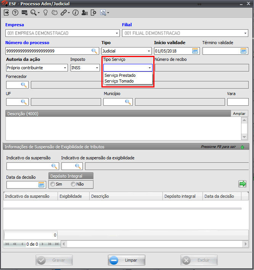The width and height of the screenshot is (254, 270).
Task: Go to last record navigation icon
Action: (x=57, y=244)
